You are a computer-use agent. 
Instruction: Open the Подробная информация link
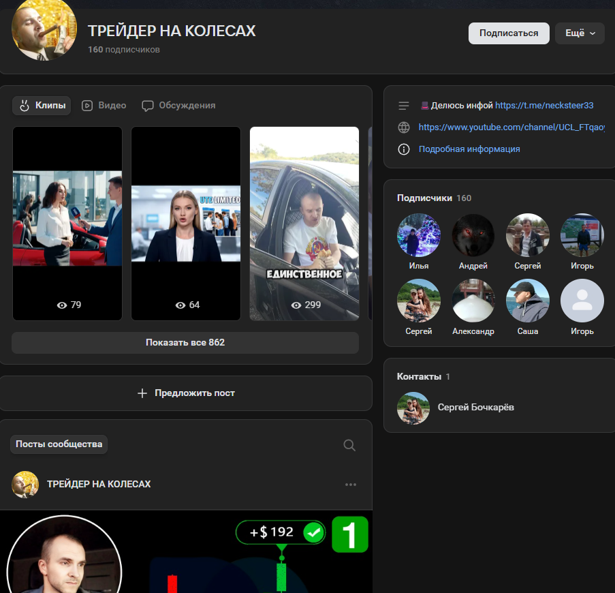point(469,149)
